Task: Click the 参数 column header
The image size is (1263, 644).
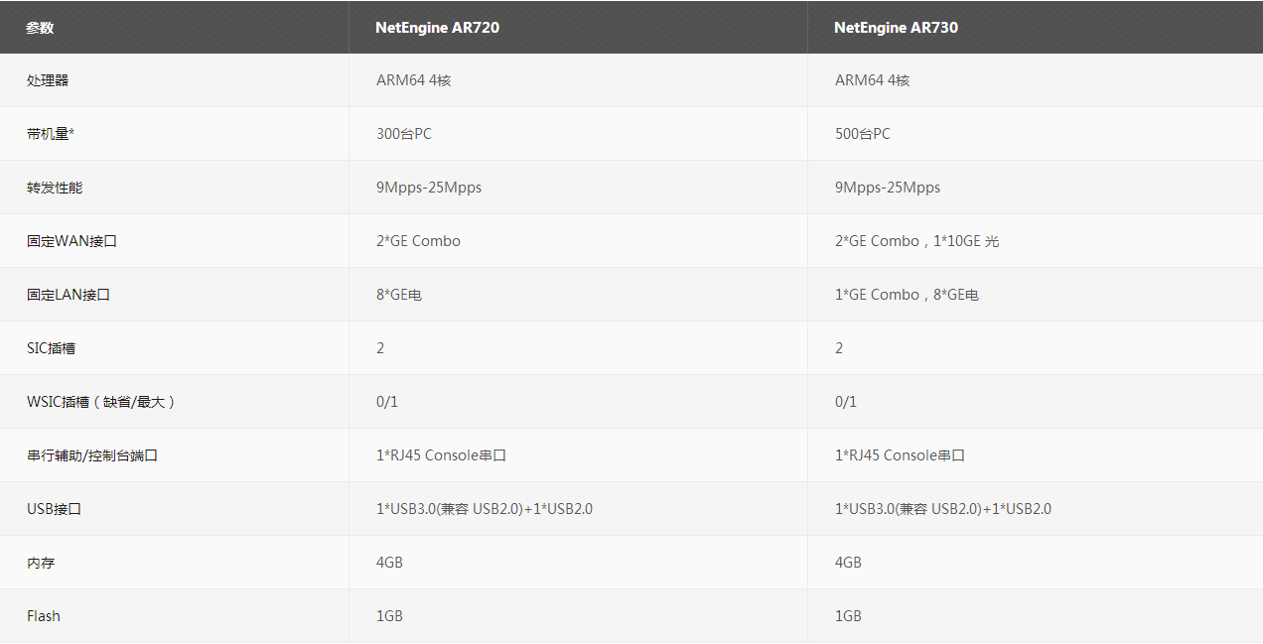Action: [x=40, y=28]
